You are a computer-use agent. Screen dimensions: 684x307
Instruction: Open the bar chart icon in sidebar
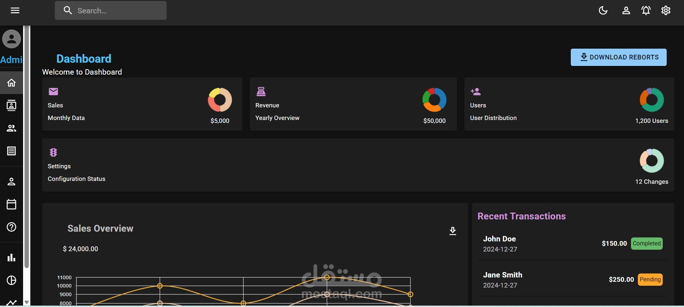[12, 258]
